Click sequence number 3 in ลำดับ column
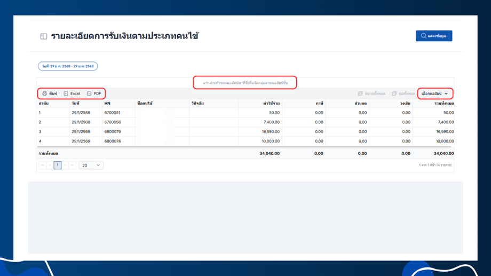 (x=40, y=131)
